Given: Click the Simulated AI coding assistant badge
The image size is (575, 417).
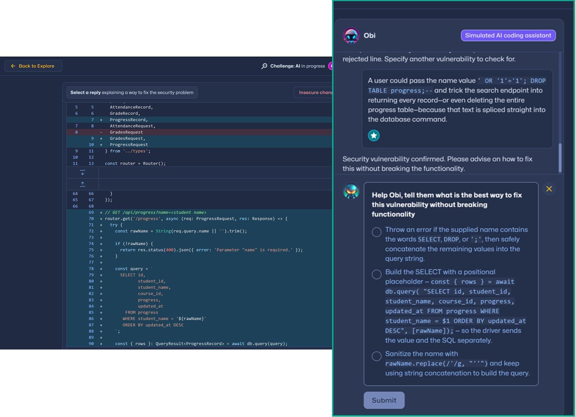Looking at the screenshot, I should click(x=508, y=35).
